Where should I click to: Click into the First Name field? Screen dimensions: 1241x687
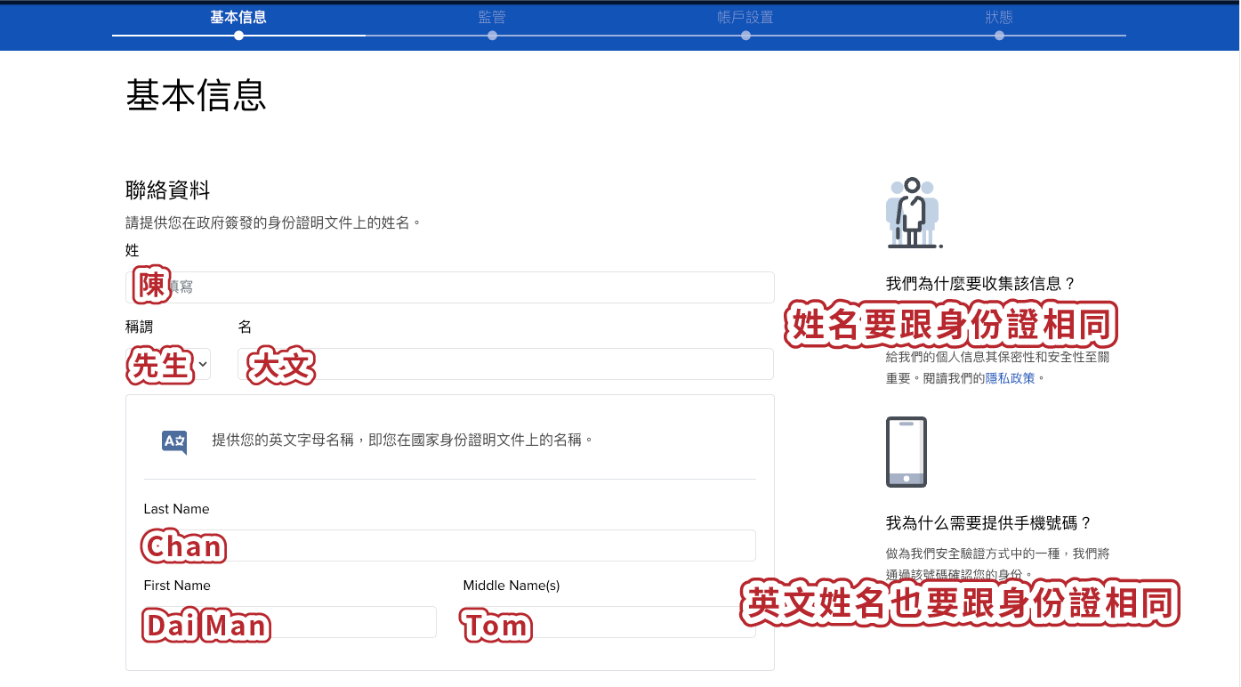(x=290, y=622)
